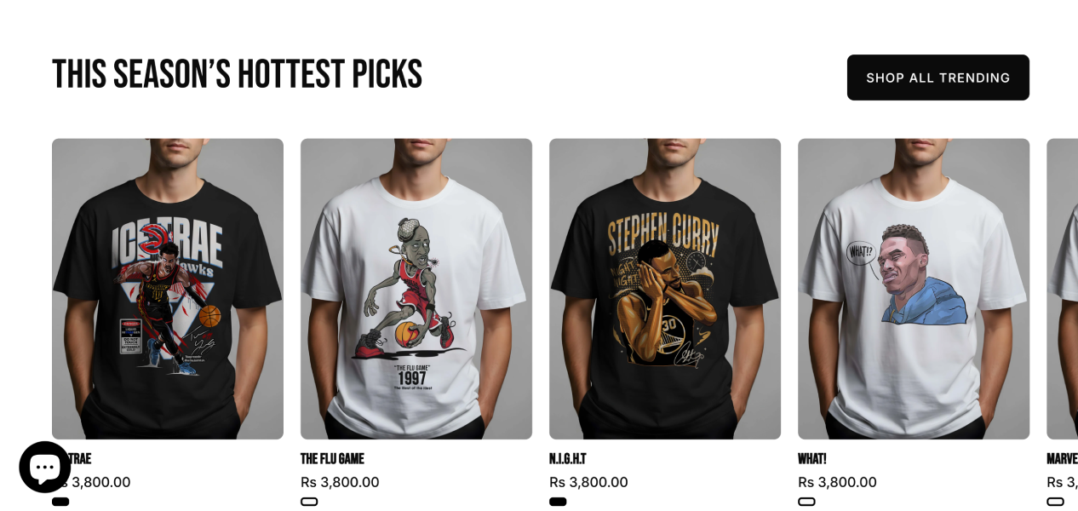The height and width of the screenshot is (511, 1078).
Task: Open the Shopify chat bubble icon
Action: coord(44,467)
